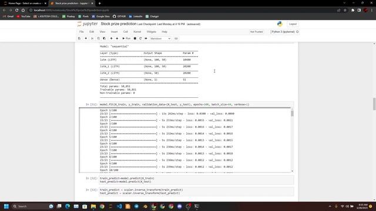The width and height of the screenshot is (376, 211).
Task: Open the LinkedIn bookmark
Action: click(x=136, y=16)
